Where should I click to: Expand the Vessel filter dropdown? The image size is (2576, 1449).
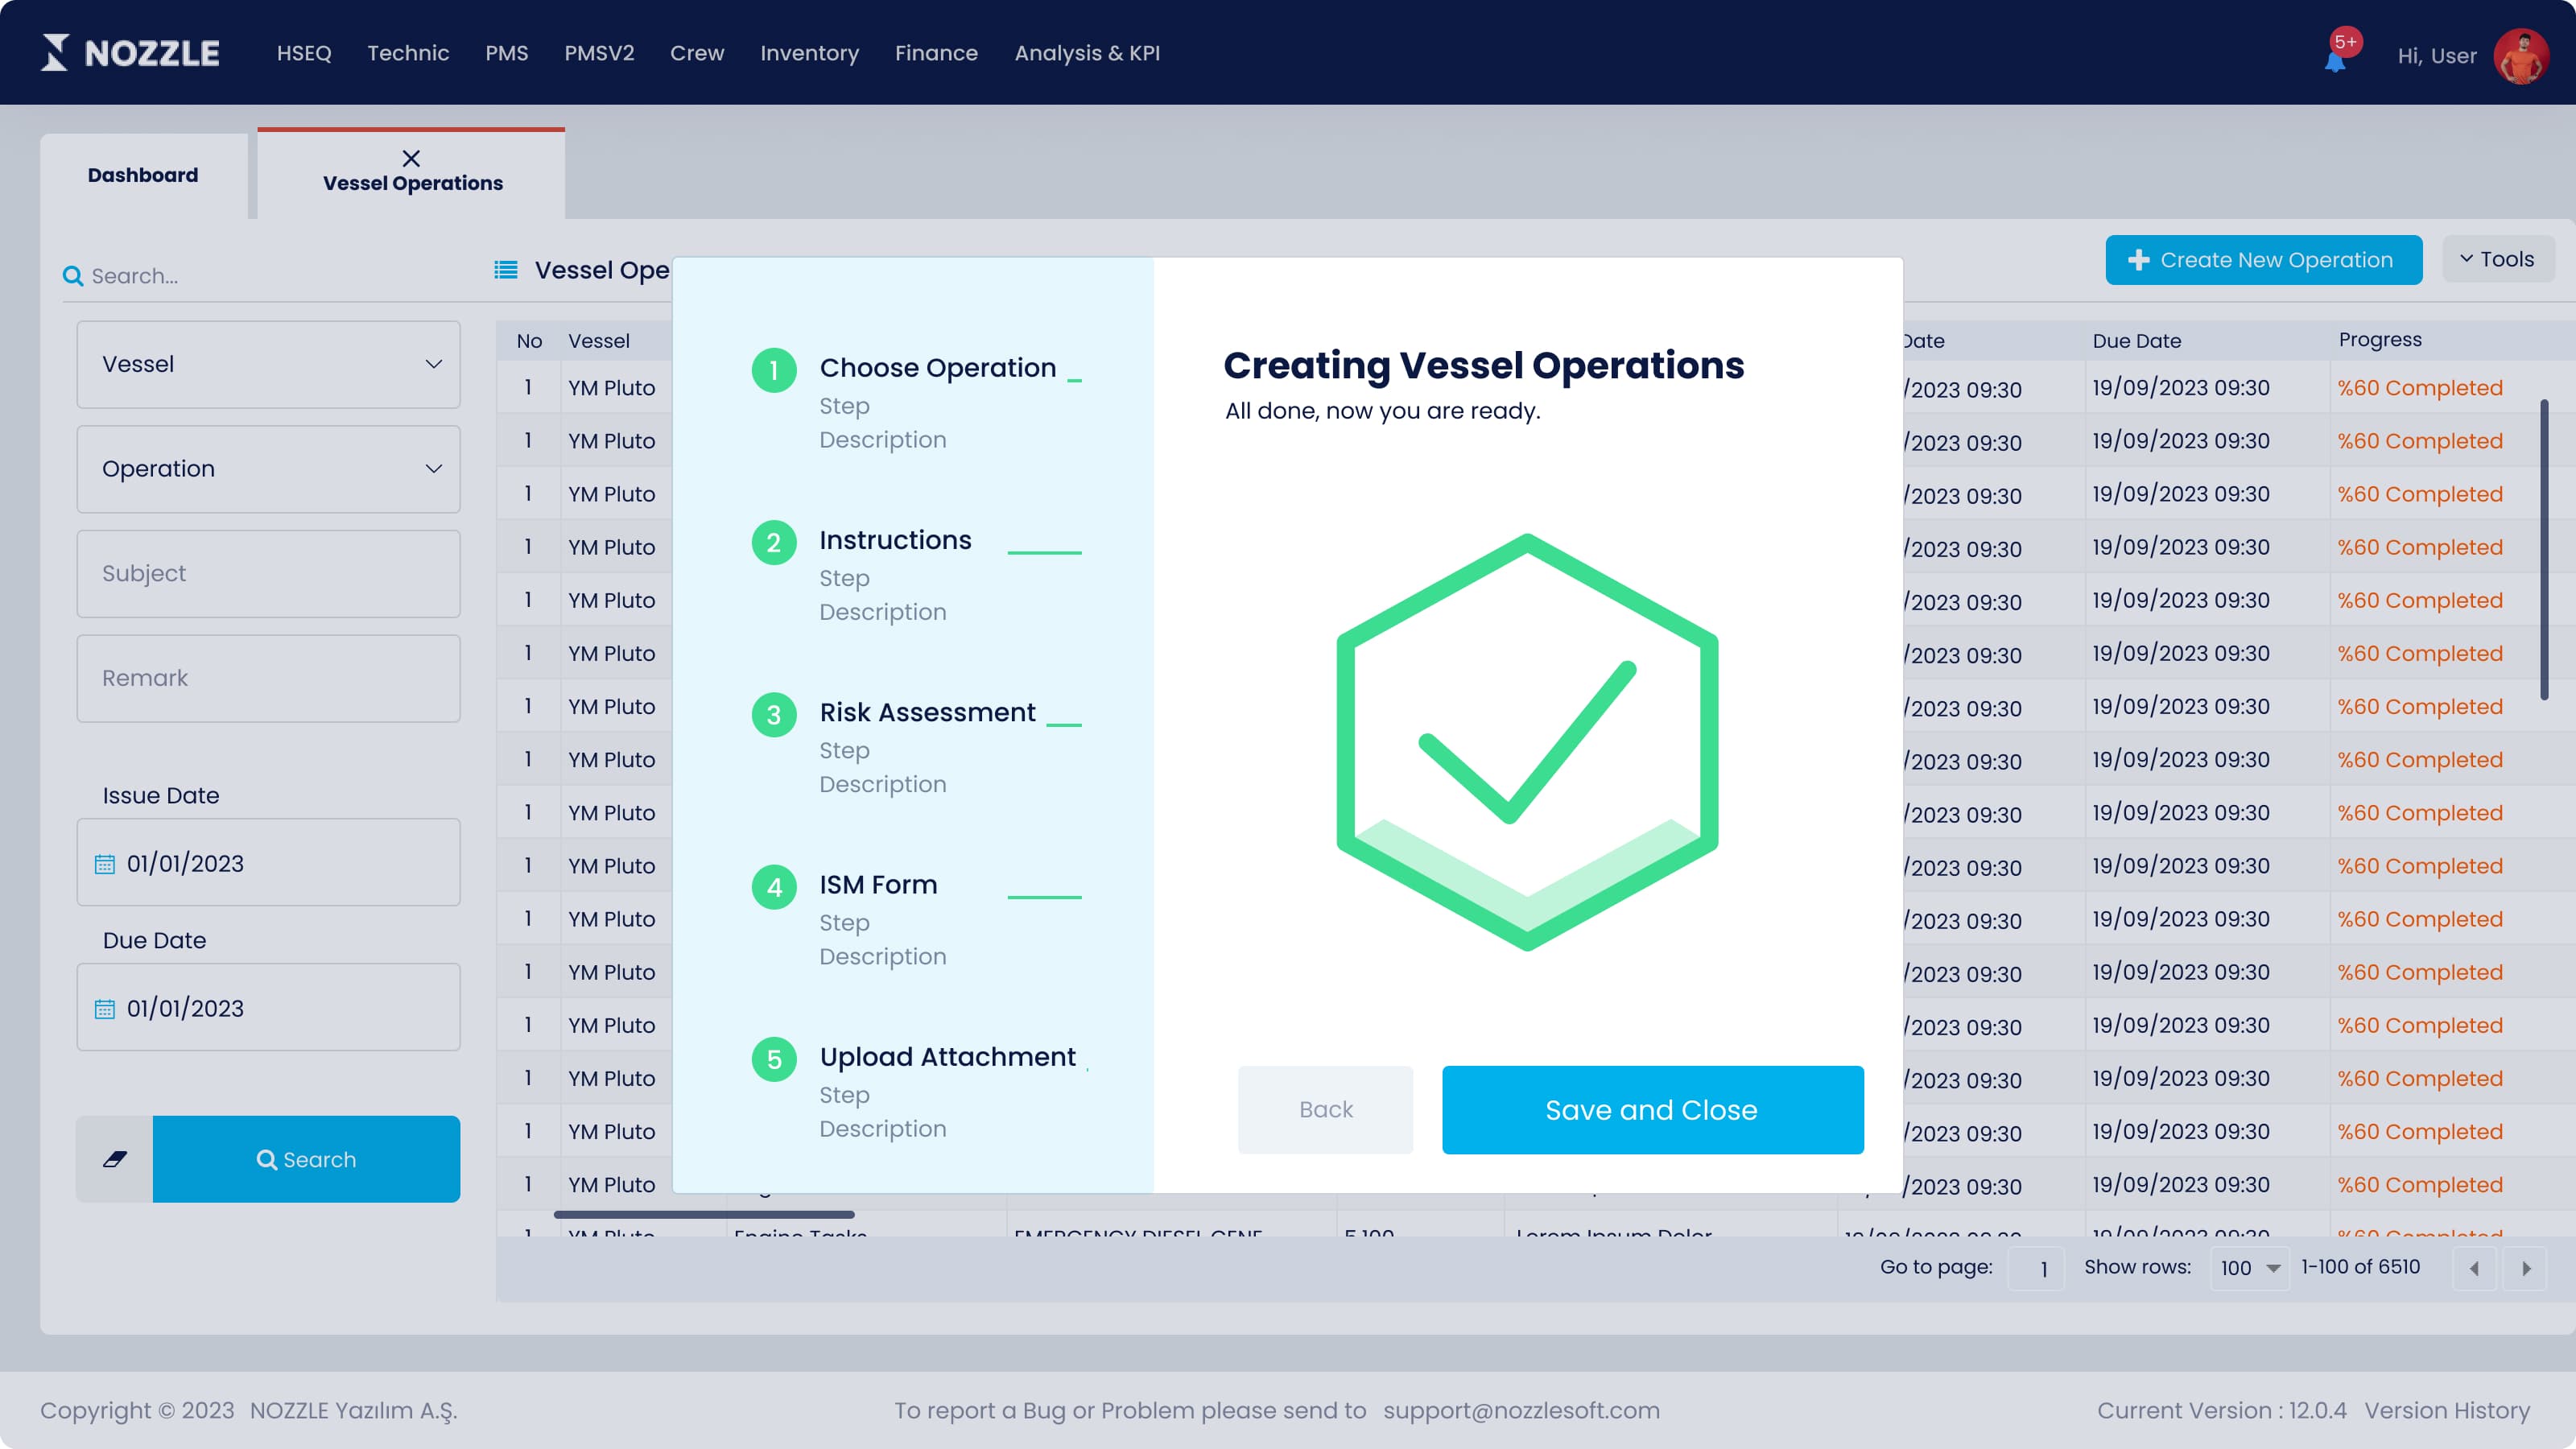click(x=269, y=364)
